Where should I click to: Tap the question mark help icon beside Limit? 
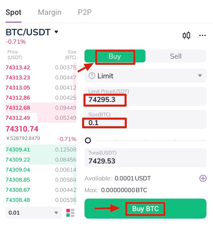click(x=92, y=76)
